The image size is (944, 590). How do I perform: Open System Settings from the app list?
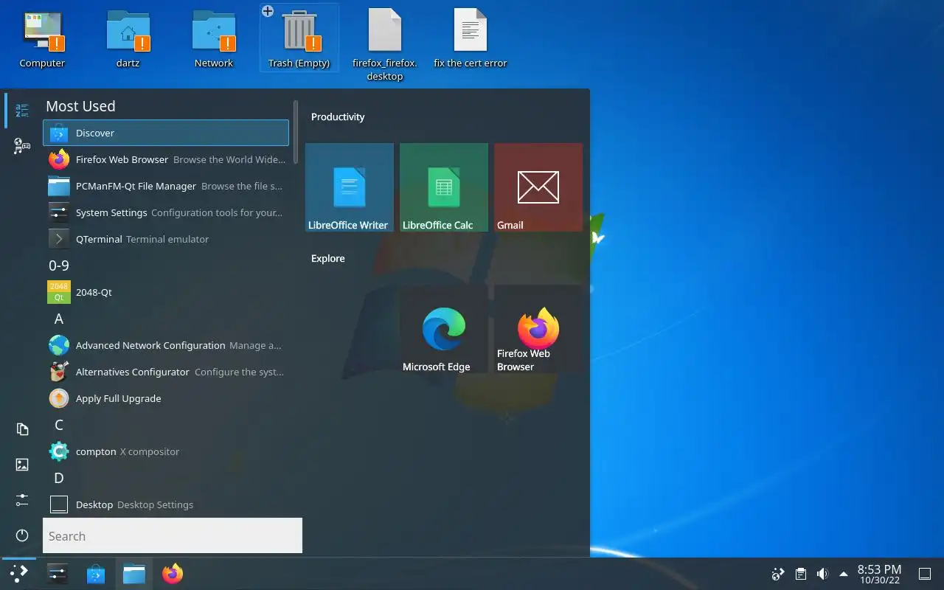166,212
